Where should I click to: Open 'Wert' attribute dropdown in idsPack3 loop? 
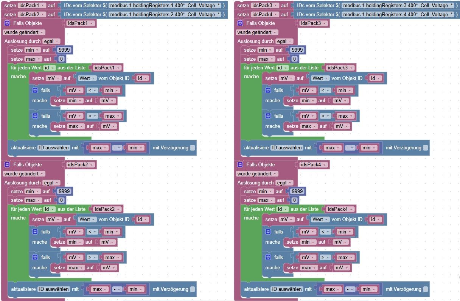tap(320, 78)
